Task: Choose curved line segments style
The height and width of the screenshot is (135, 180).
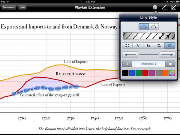Action: click(x=154, y=26)
